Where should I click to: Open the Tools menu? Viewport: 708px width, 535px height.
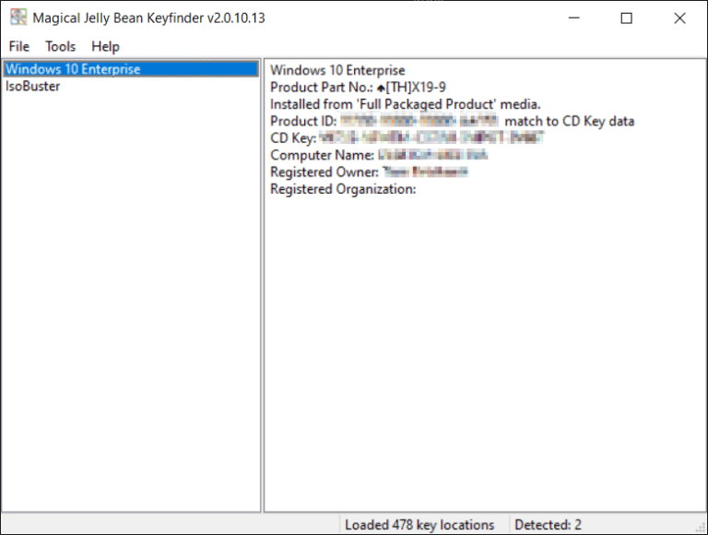coord(61,46)
